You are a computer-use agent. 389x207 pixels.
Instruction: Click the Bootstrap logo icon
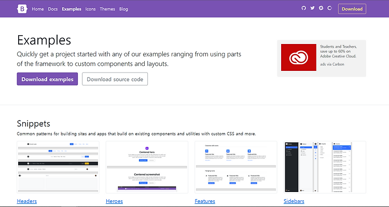pyautogui.click(x=22, y=9)
